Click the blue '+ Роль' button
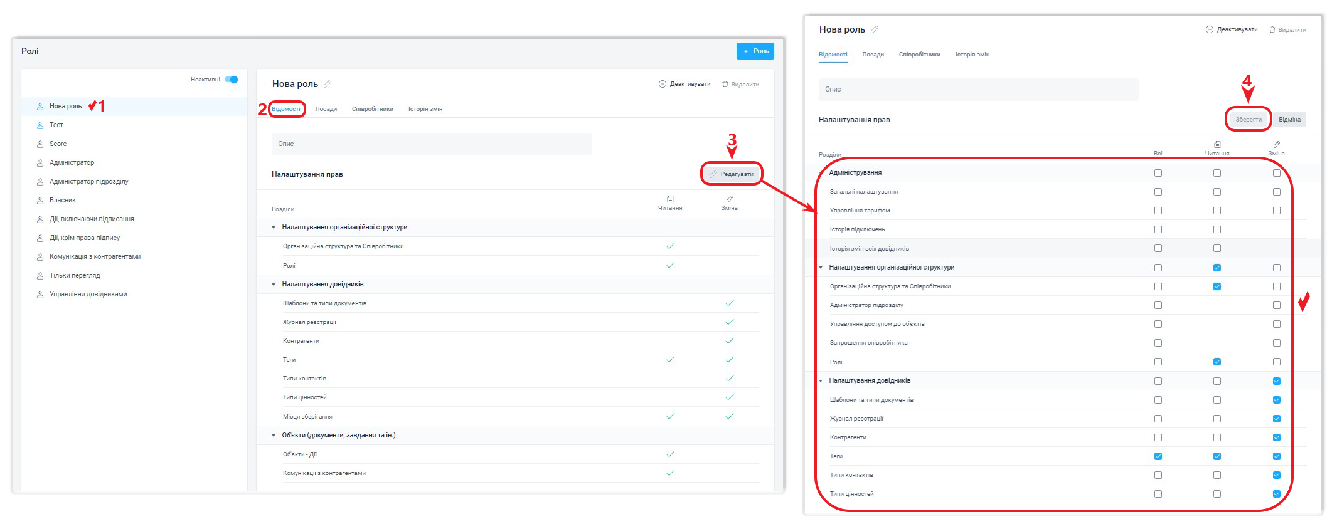The width and height of the screenshot is (1337, 529). [x=755, y=51]
